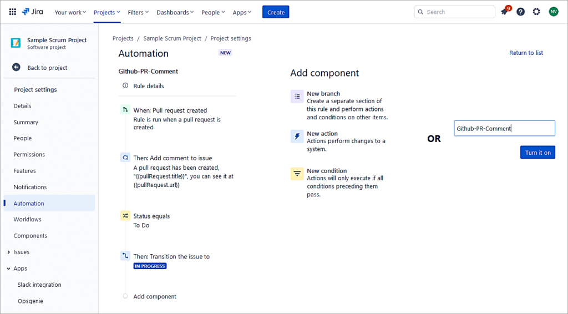568x314 pixels.
Task: Open the Your work dropdown
Action: click(70, 12)
